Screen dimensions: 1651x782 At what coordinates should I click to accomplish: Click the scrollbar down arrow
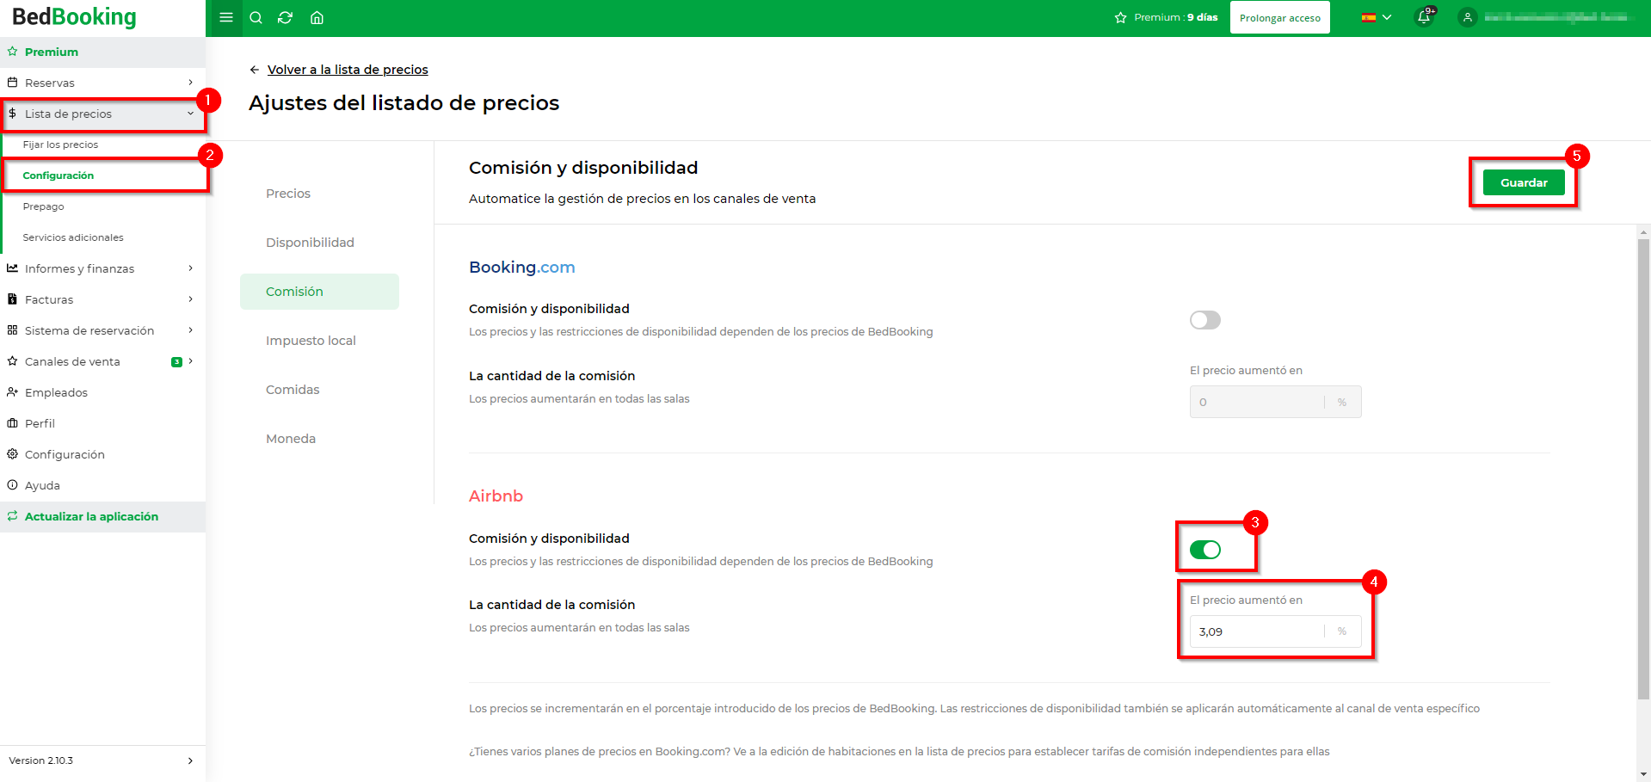click(x=1644, y=774)
